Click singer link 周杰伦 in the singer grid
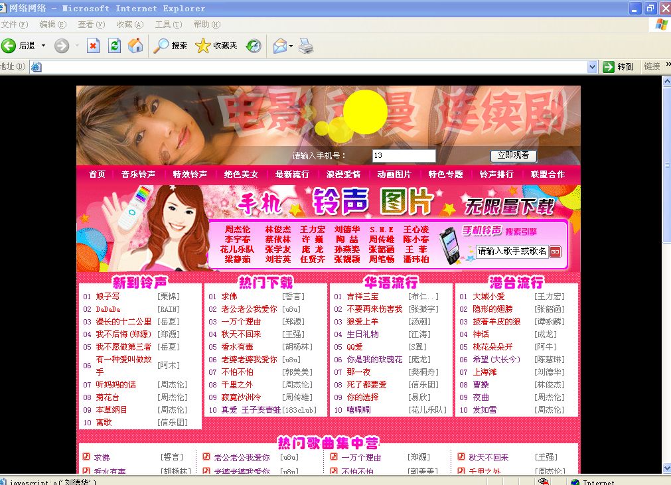 pos(238,230)
